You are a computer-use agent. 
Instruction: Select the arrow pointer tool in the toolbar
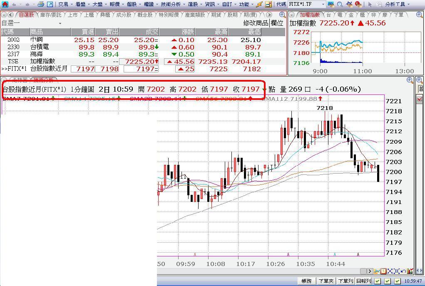point(370,4)
